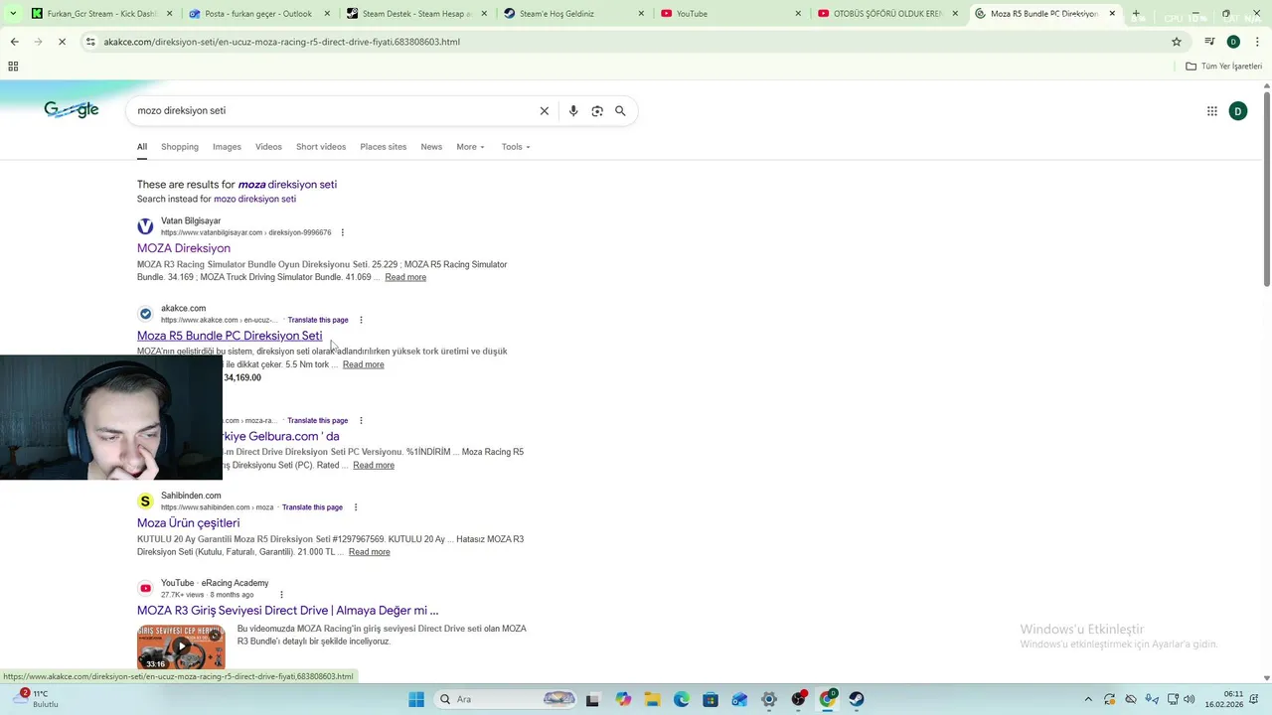The height and width of the screenshot is (715, 1272).
Task: Switch to the Short videos tab
Action: pos(321,147)
